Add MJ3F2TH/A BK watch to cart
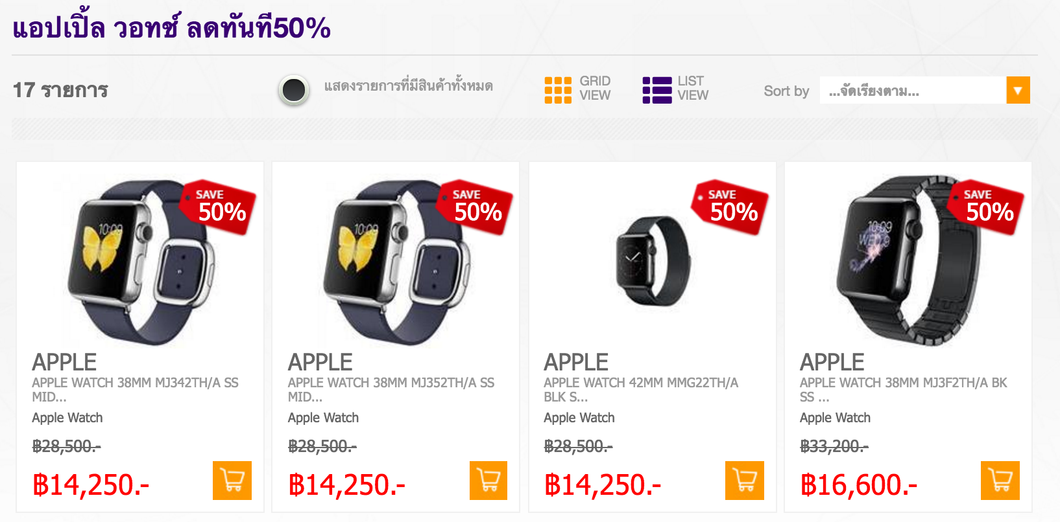This screenshot has width=1060, height=522. tap(1000, 481)
